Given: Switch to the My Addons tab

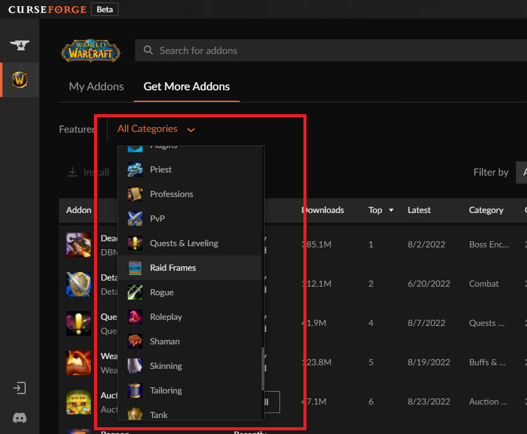Looking at the screenshot, I should (96, 87).
